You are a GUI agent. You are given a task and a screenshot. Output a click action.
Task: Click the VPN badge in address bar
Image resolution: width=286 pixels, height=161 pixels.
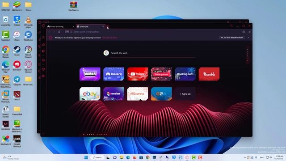pos(67,32)
